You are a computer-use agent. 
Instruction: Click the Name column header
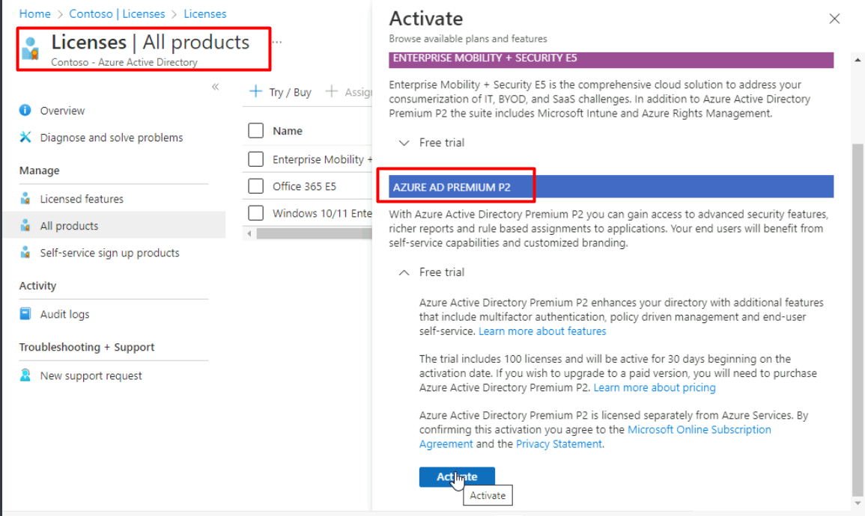coord(288,131)
